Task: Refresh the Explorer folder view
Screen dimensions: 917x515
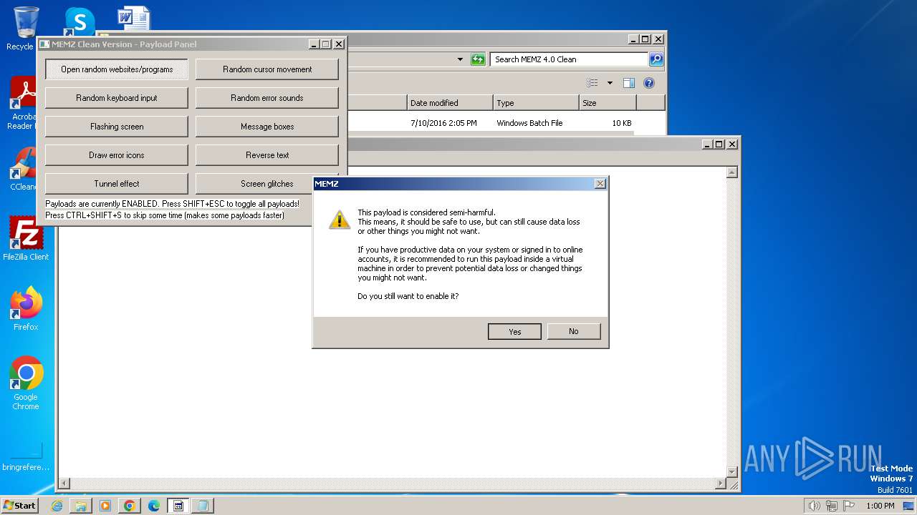Action: pyautogui.click(x=478, y=59)
